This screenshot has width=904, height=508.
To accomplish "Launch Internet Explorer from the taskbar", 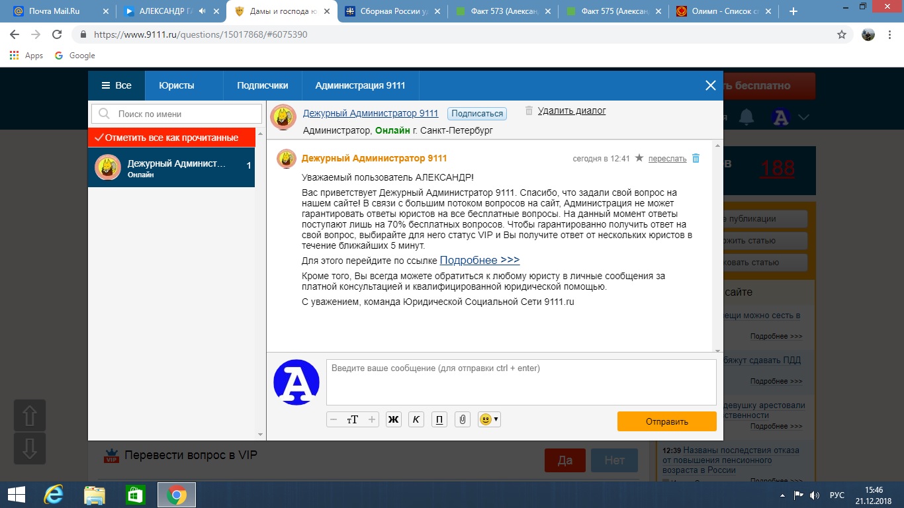I will coord(53,495).
